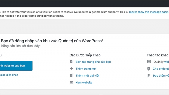
Task: Click the comments-off icon beside Cho phép
Action: [149, 69]
